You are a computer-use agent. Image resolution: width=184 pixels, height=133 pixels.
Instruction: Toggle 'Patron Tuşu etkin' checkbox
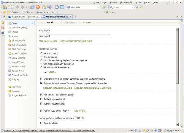click(41, 111)
